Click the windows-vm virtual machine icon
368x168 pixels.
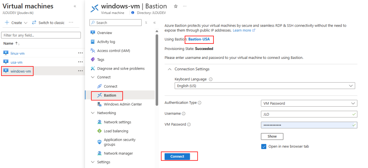pos(6,71)
